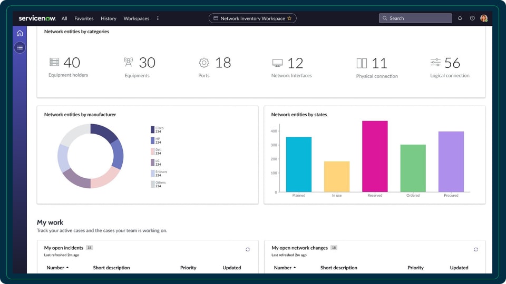Open the History menu

click(108, 18)
